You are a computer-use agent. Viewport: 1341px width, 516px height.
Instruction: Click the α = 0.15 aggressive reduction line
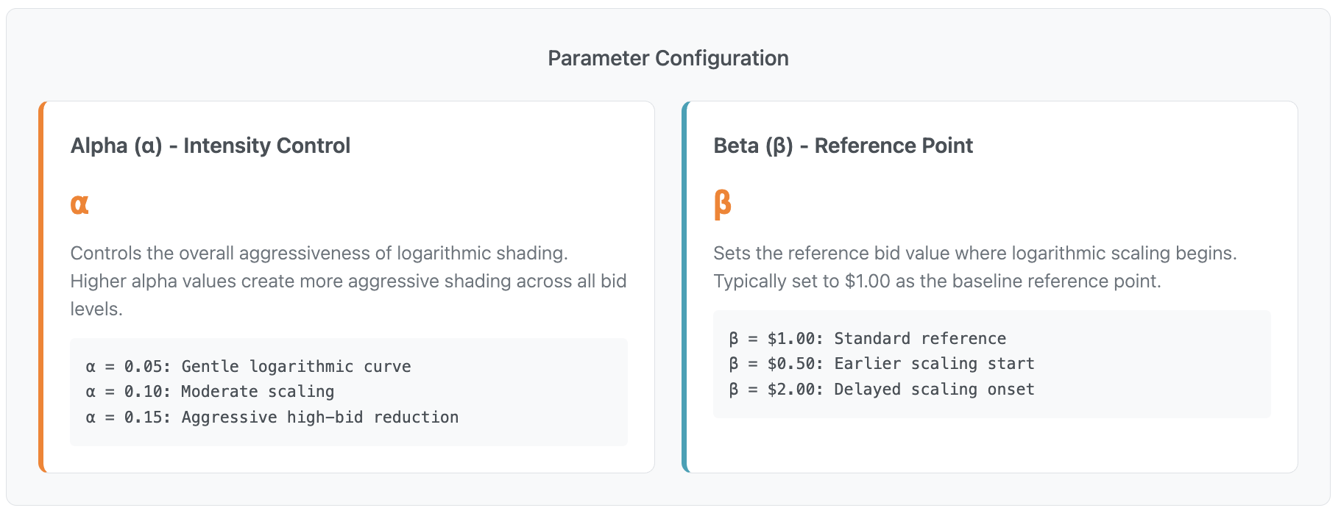pyautogui.click(x=272, y=418)
